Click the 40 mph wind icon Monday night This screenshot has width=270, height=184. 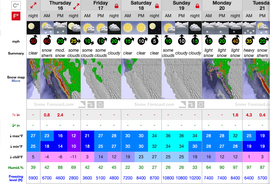[x=236, y=40]
